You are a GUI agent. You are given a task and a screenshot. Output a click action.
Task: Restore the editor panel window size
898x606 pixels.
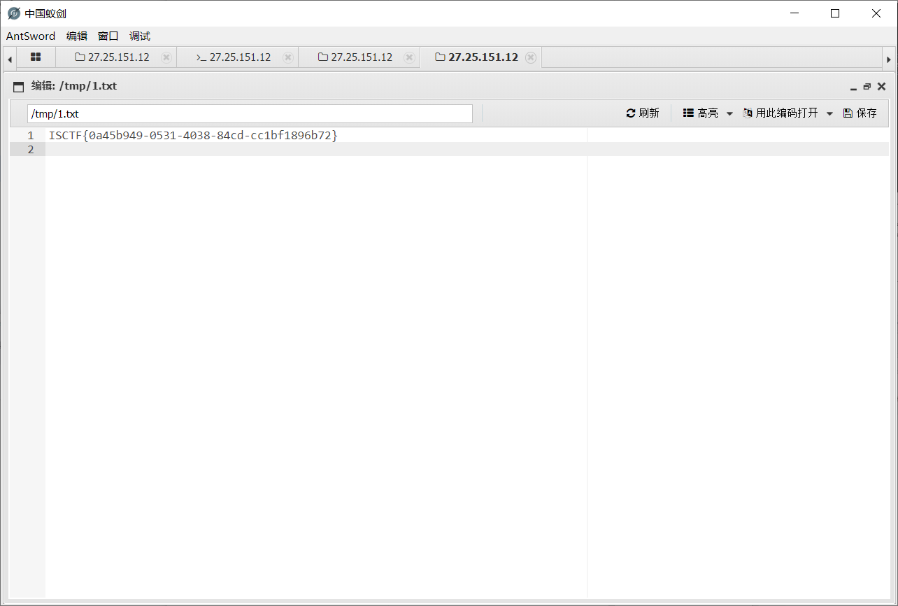click(867, 87)
